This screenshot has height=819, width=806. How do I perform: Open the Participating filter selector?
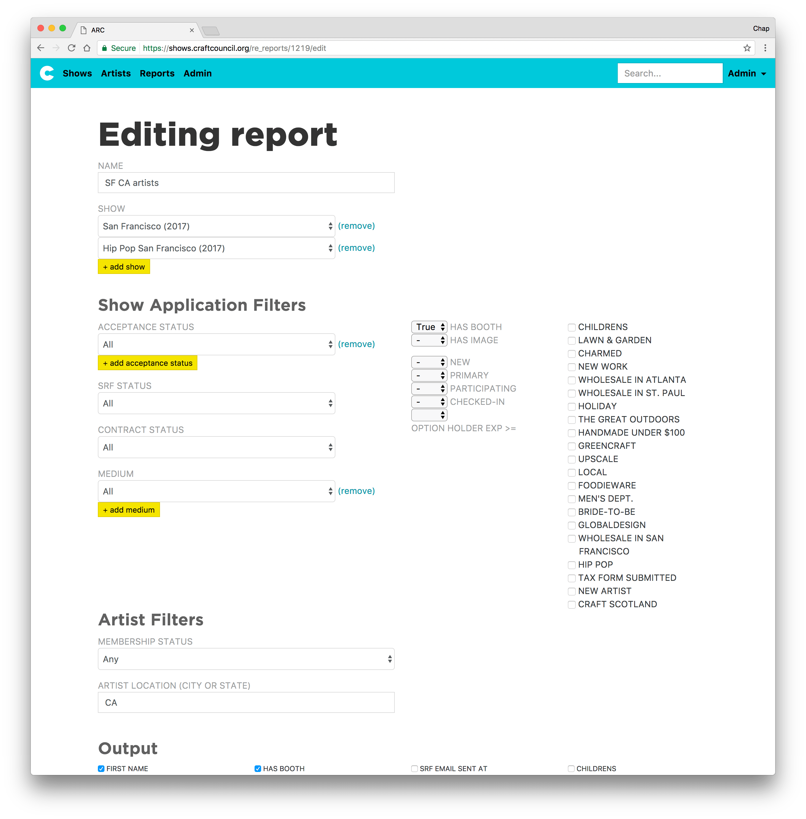tap(429, 388)
